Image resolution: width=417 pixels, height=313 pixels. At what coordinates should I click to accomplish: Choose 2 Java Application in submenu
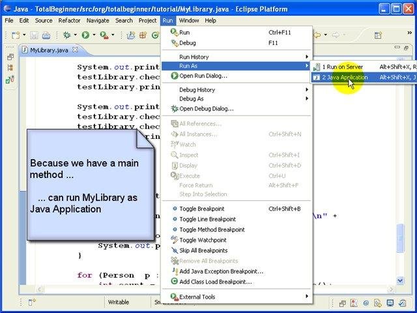364,78
